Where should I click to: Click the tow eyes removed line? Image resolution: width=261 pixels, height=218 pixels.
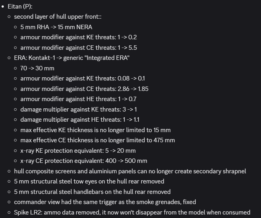coord(89,181)
